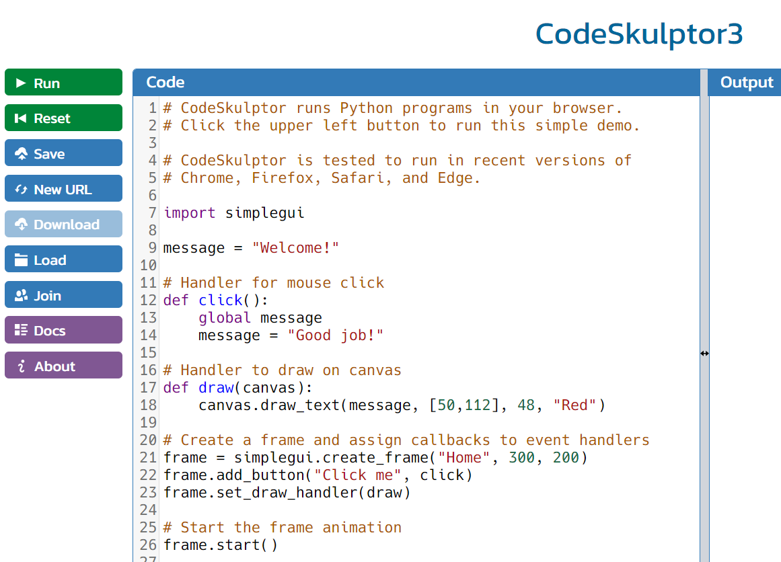Click "global message" on line 13
Viewport: 781px width, 562px height.
coord(260,317)
